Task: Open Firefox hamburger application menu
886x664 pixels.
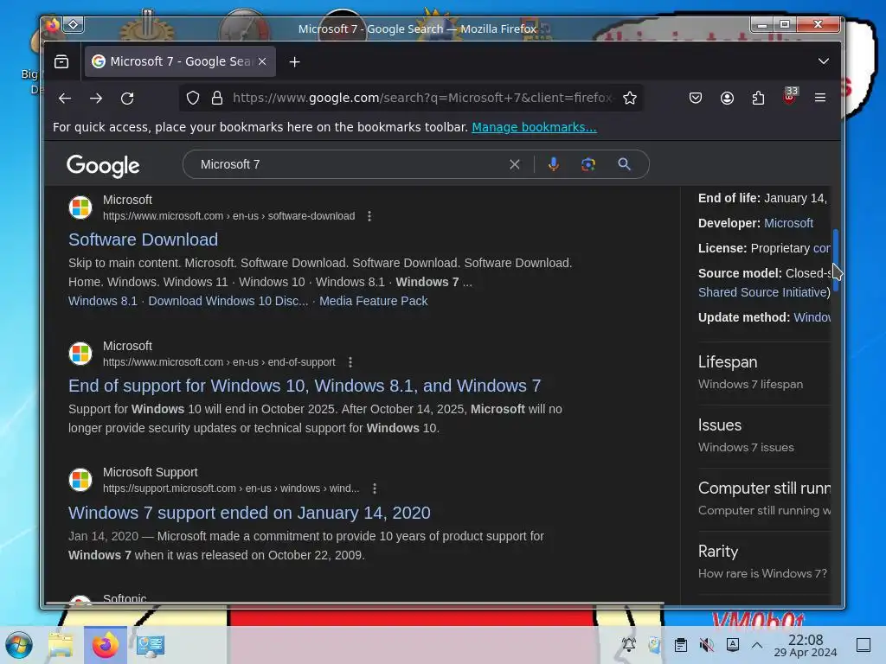Action: tap(820, 98)
